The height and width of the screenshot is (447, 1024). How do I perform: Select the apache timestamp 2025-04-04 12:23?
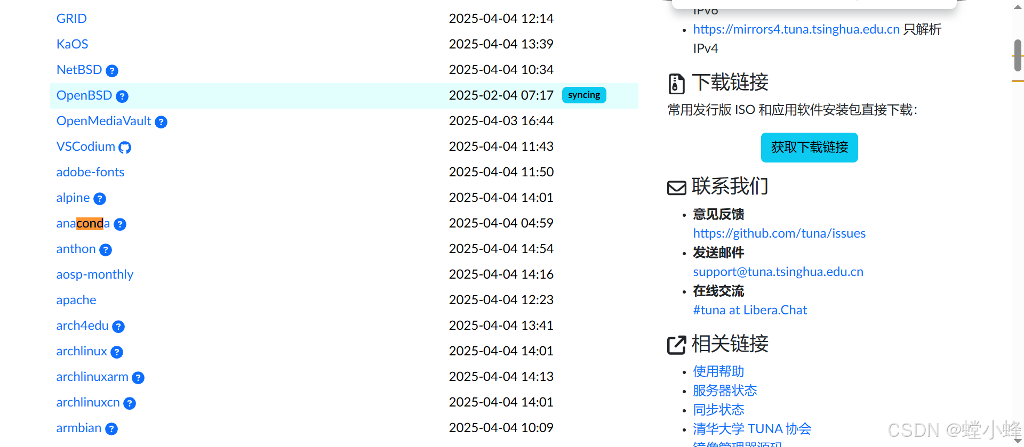click(501, 300)
